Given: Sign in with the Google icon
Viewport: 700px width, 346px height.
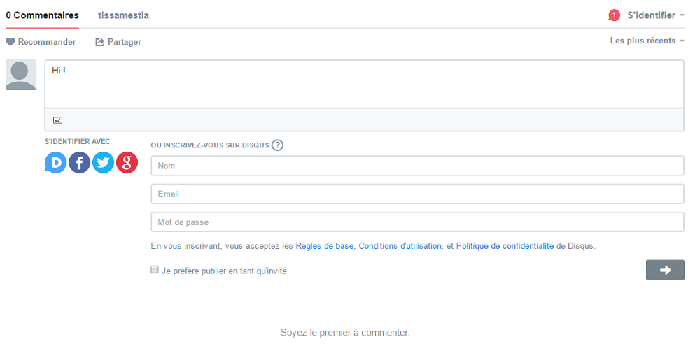Looking at the screenshot, I should (x=127, y=163).
